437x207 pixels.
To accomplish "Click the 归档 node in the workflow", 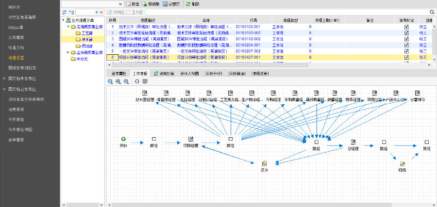I will click(402, 164).
